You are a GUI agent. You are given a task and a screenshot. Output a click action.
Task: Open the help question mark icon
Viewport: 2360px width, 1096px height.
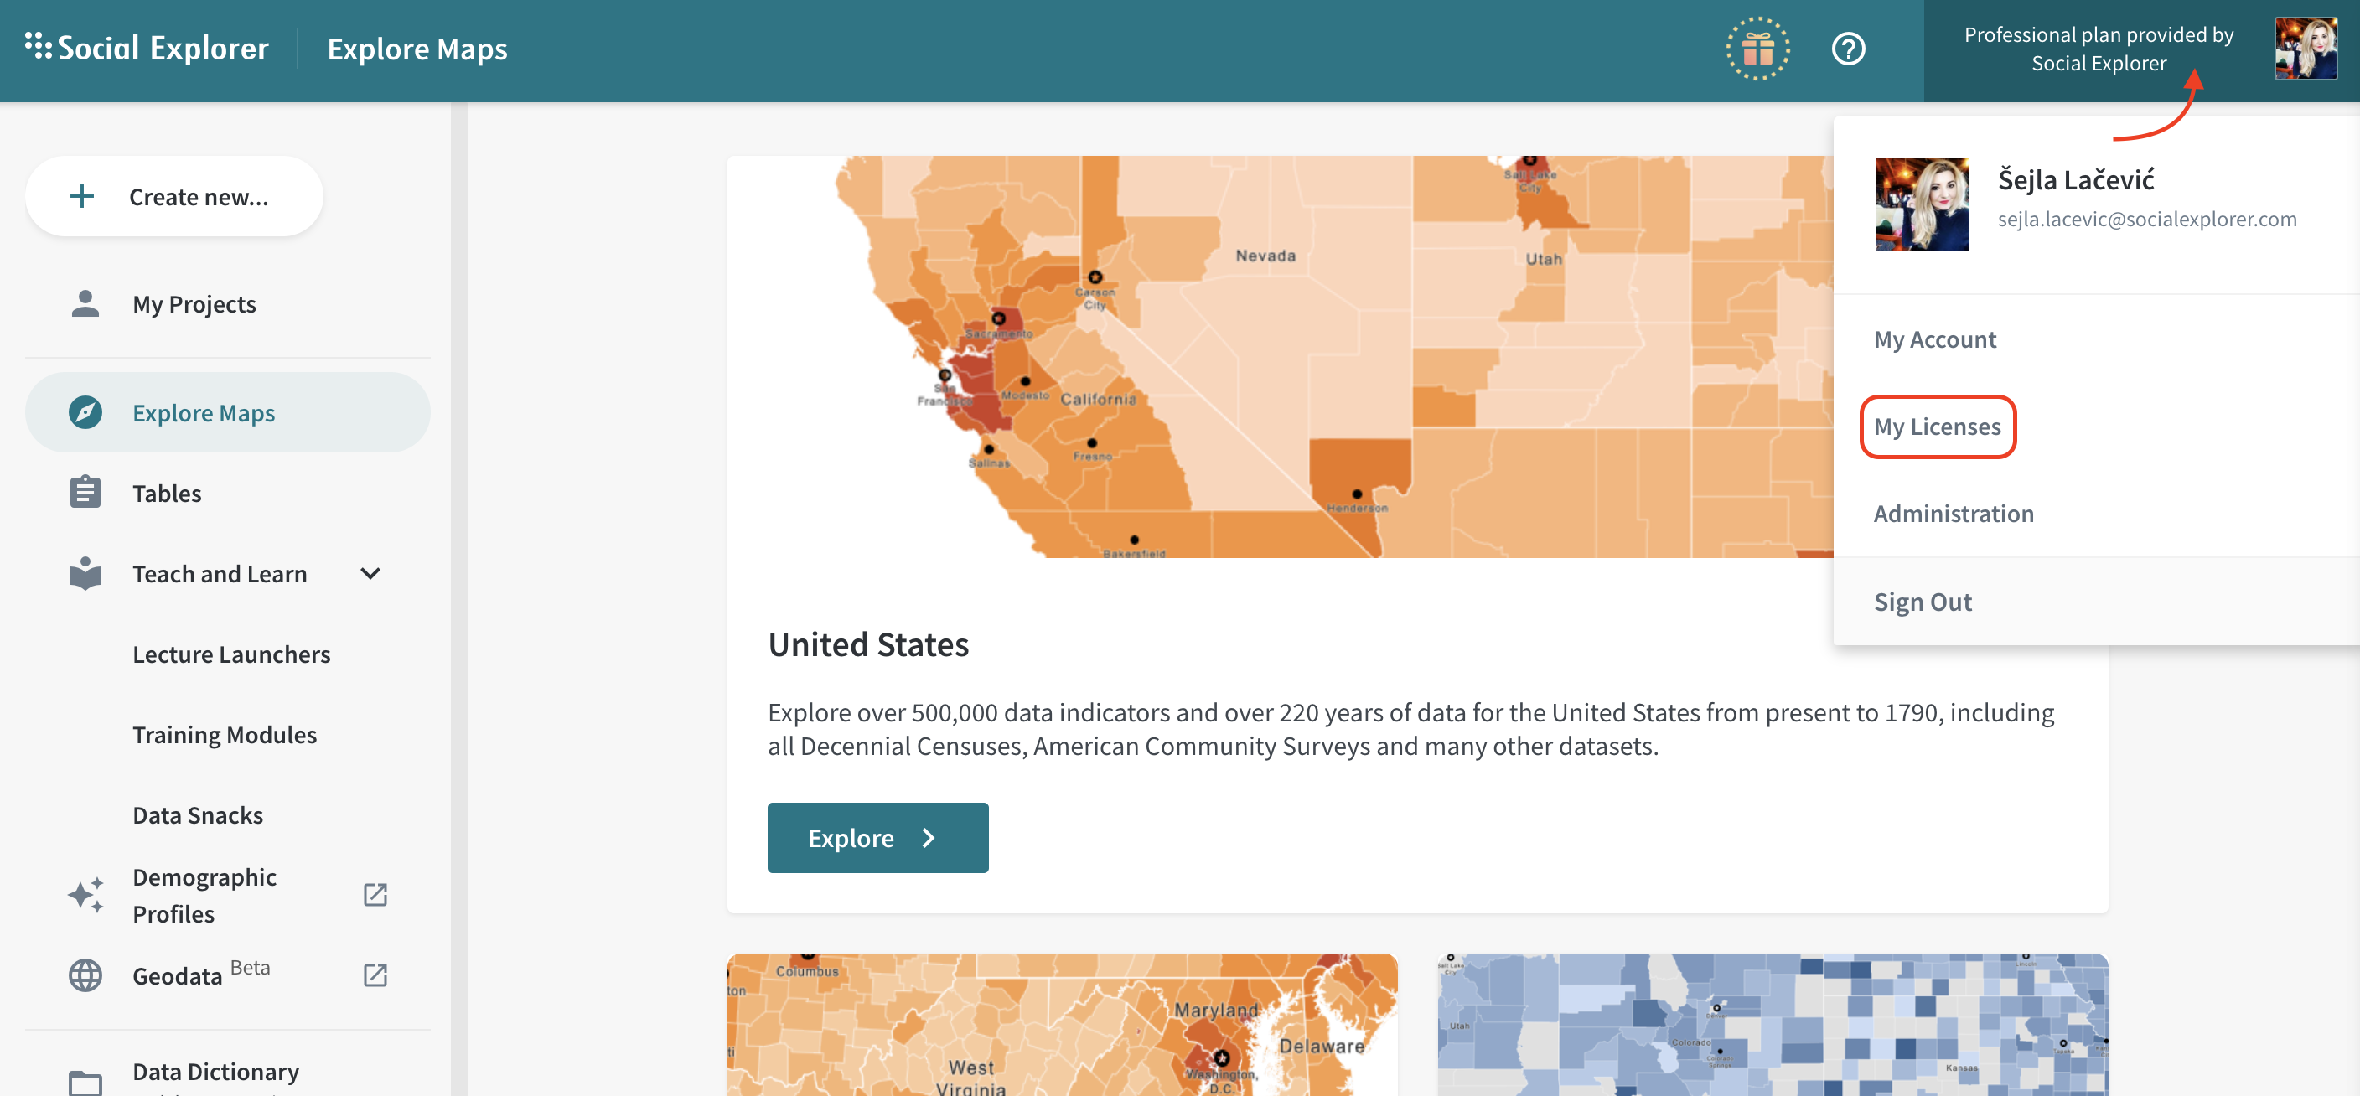click(x=1848, y=49)
